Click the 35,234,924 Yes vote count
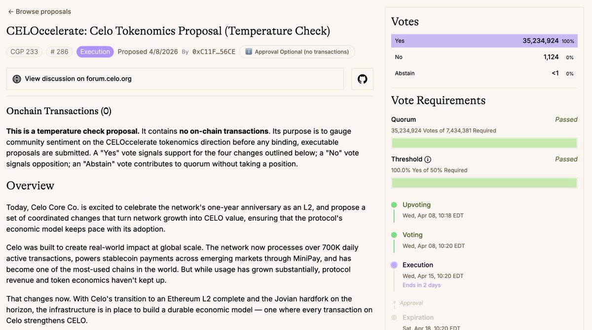Screen dimensions: 592x330 541,41
